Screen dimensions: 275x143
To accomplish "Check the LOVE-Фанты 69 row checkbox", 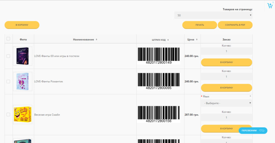I will tap(8, 56).
